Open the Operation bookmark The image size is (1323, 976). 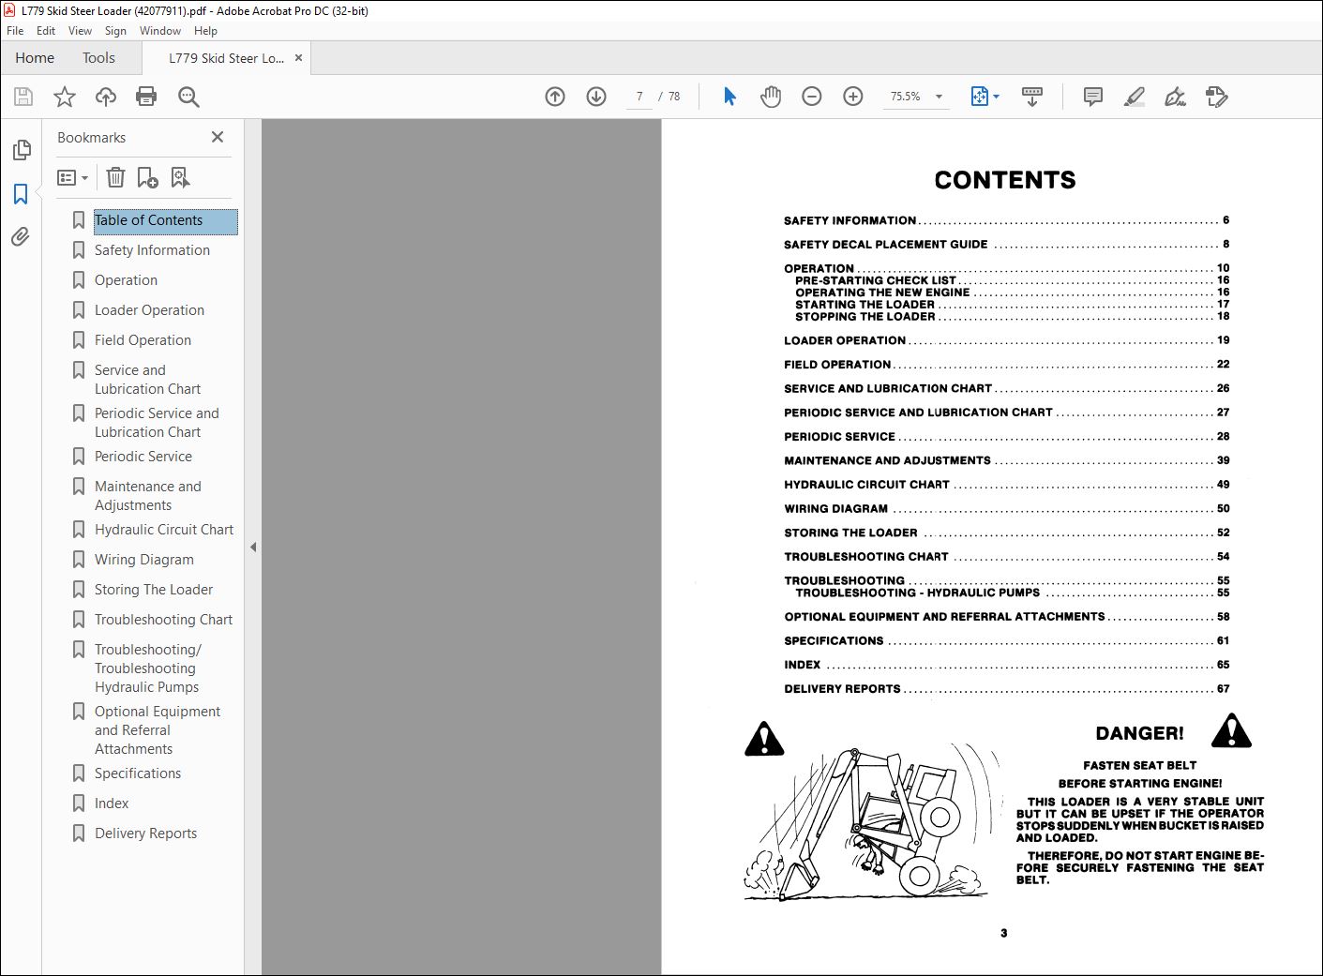(126, 280)
